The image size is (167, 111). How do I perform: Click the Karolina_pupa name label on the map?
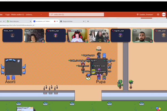coord(99,66)
